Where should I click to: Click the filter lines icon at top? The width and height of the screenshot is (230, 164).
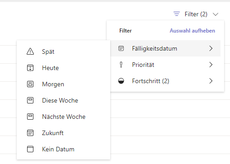[177, 14]
